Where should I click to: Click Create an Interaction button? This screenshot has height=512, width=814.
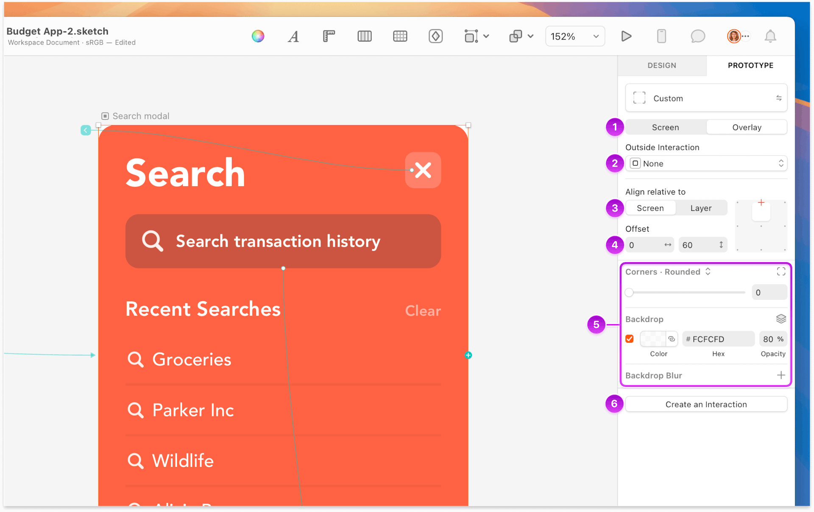[706, 404]
